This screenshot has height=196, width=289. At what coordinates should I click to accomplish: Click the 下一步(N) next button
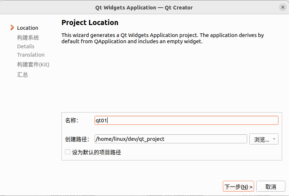pos(238,187)
